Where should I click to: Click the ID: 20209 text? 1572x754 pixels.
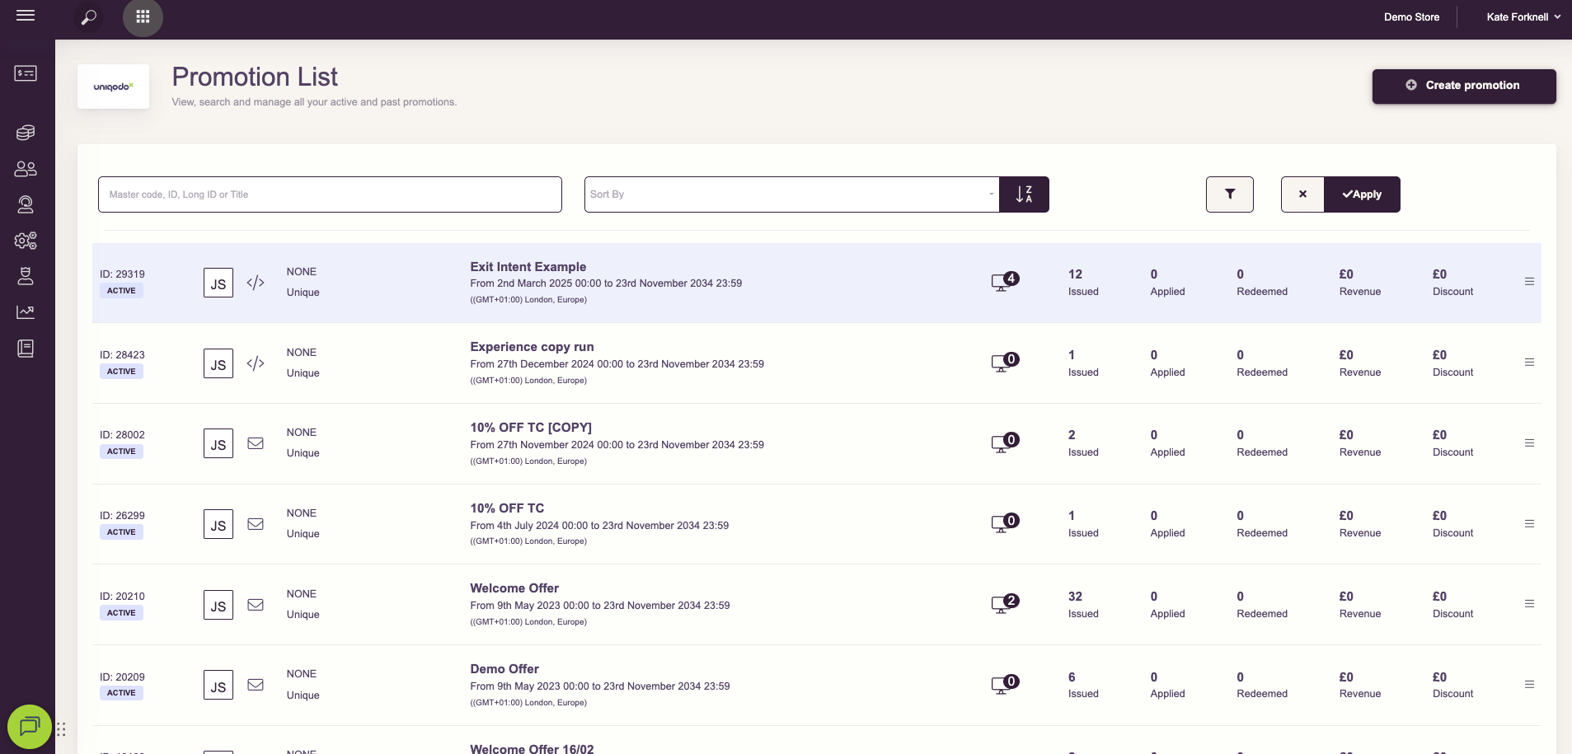click(x=122, y=677)
